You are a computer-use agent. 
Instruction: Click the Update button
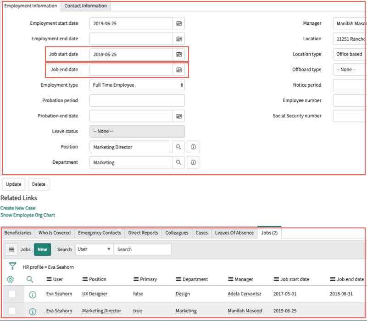click(x=14, y=184)
